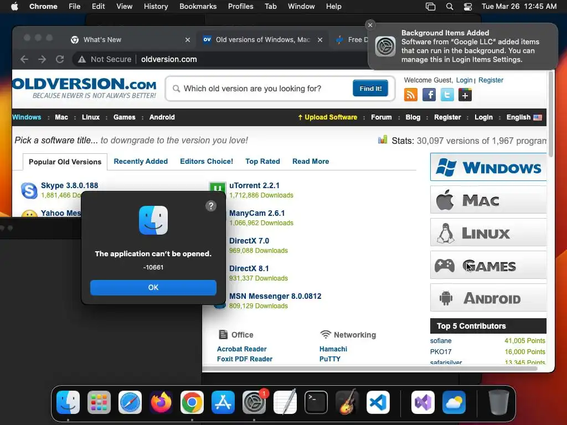Open the English language selector
567x425 pixels.
tap(524, 117)
